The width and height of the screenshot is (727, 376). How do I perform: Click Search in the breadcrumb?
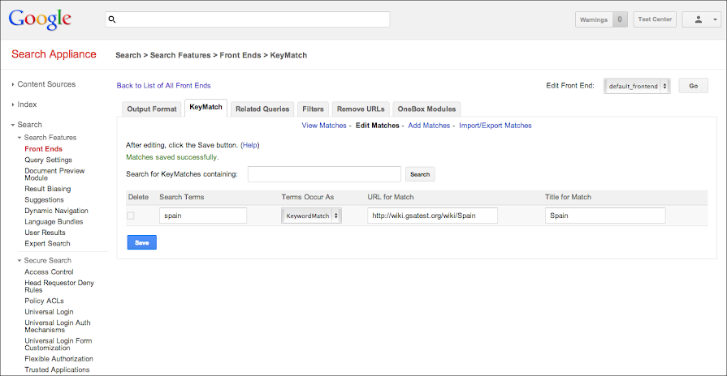coord(128,55)
